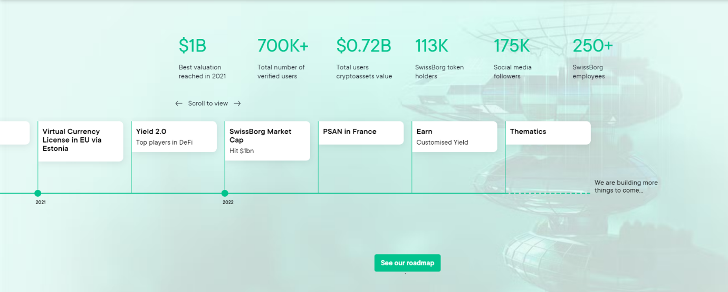Screen dimensions: 728x292
Task: Select the 2021 timeline dot
Action: point(38,193)
